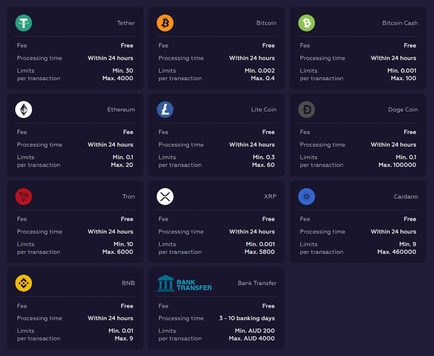The image size is (434, 356).
Task: Click the Doge Coin card title
Action: 403,110
